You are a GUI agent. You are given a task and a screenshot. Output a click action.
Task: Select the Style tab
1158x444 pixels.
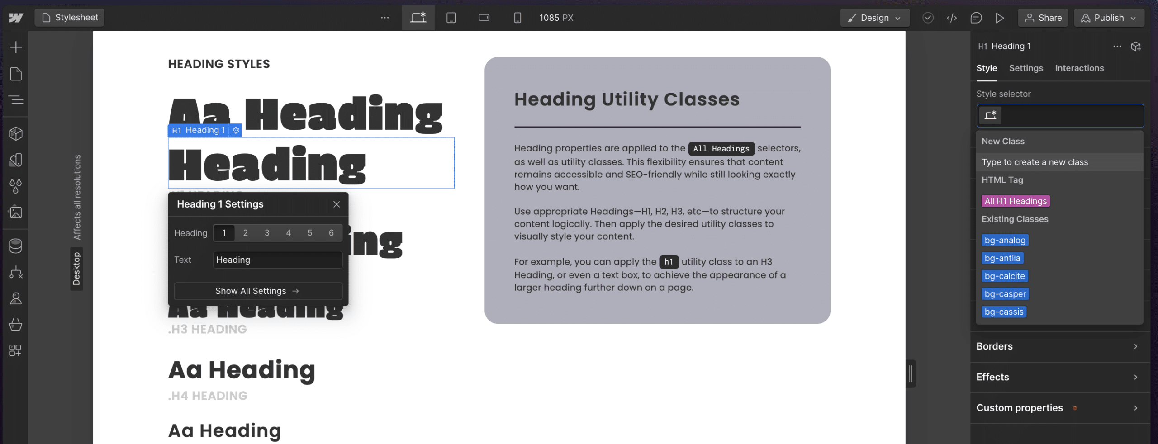(x=987, y=68)
